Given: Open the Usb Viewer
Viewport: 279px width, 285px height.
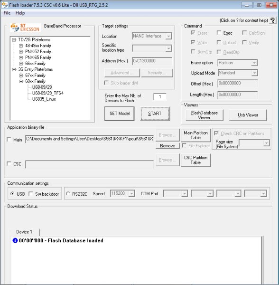Looking at the screenshot, I should tap(248, 115).
